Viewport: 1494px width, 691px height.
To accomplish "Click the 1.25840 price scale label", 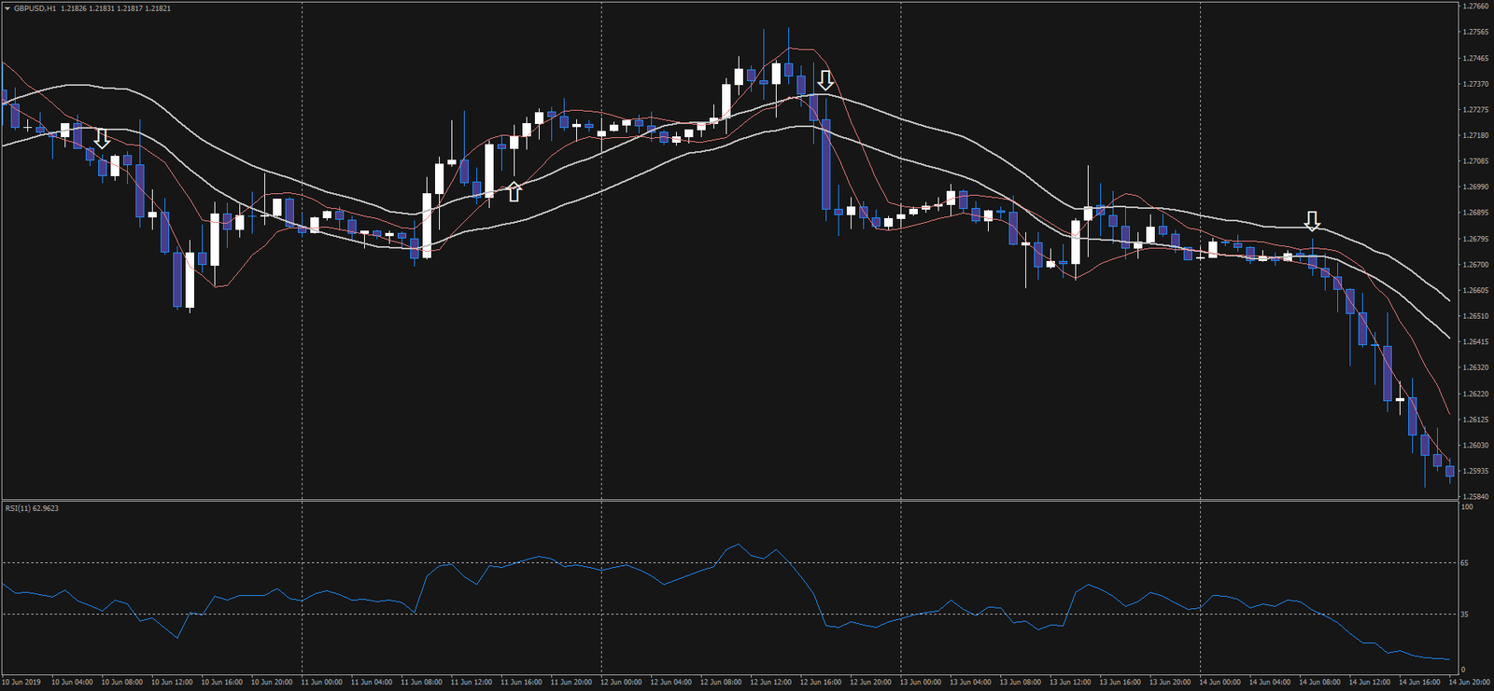I will tap(1475, 497).
